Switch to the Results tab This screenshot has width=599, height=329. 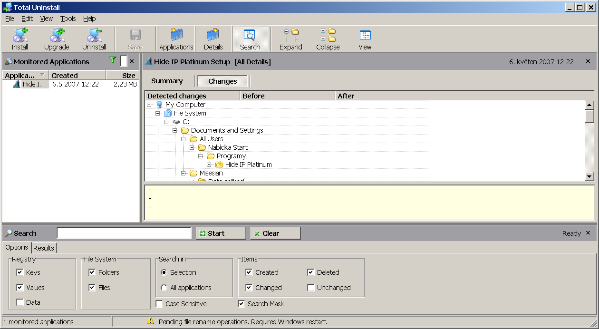tap(44, 248)
